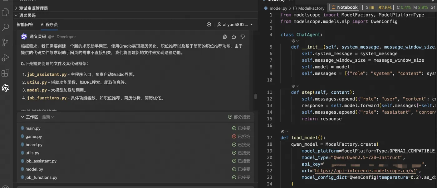Viewport: 437px width, 188px height.
Task: Click the Lingma codelens icon above load_model
Action: coord(282,132)
